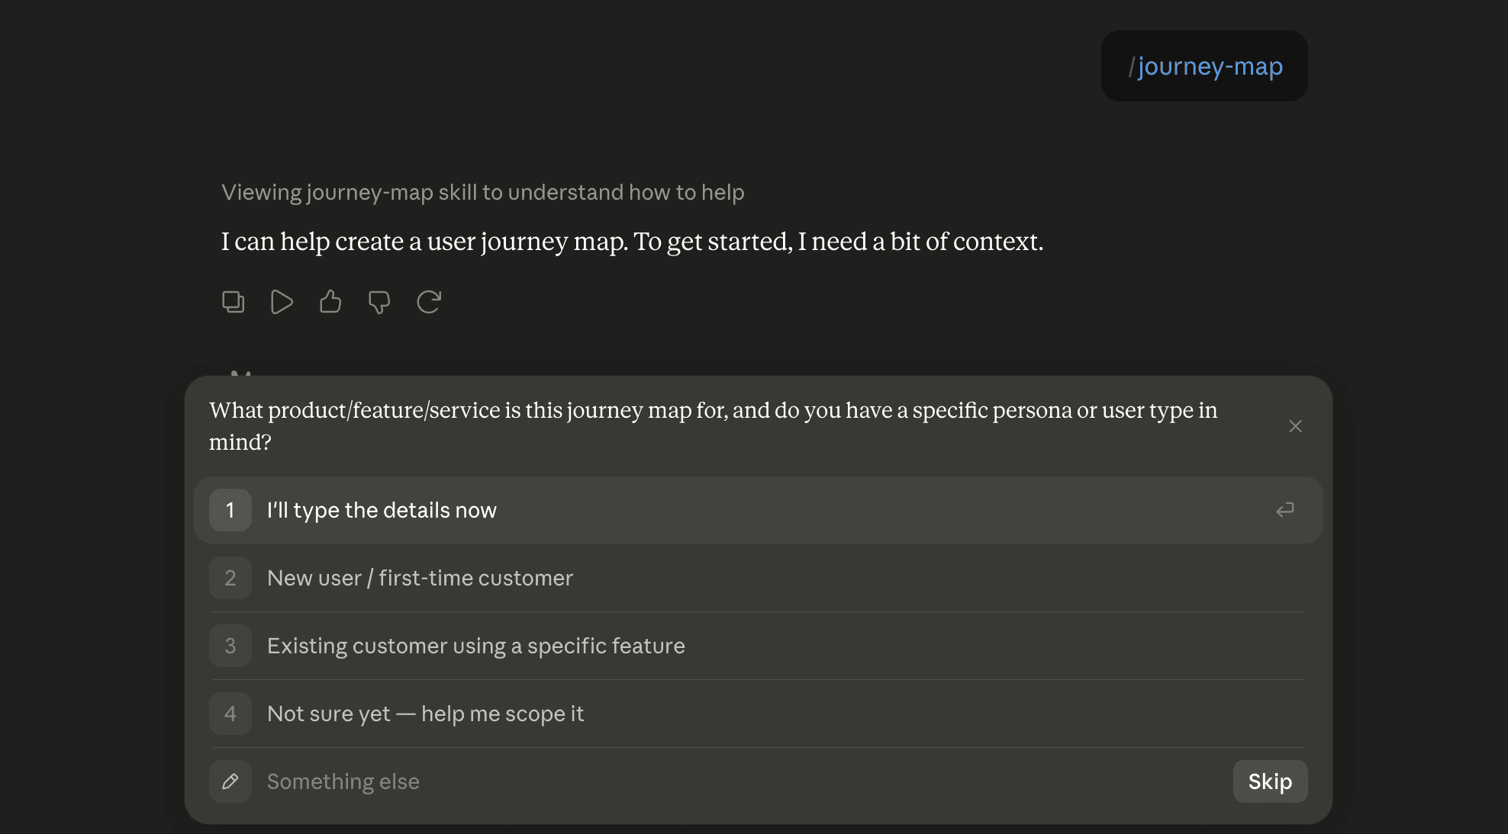
Task: Give the response a thumbs down
Action: point(379,302)
